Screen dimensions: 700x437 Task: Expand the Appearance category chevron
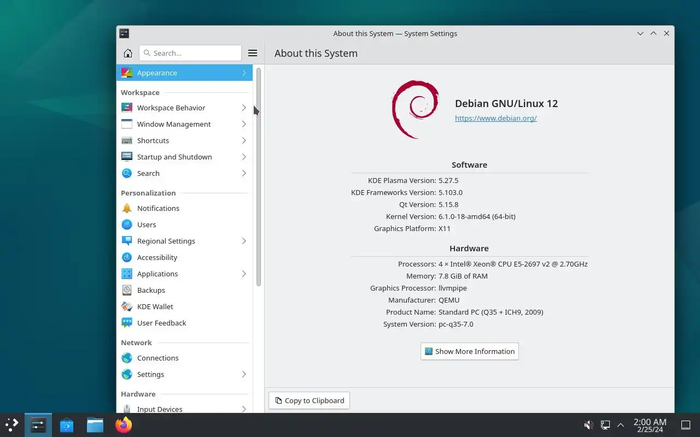click(x=244, y=73)
